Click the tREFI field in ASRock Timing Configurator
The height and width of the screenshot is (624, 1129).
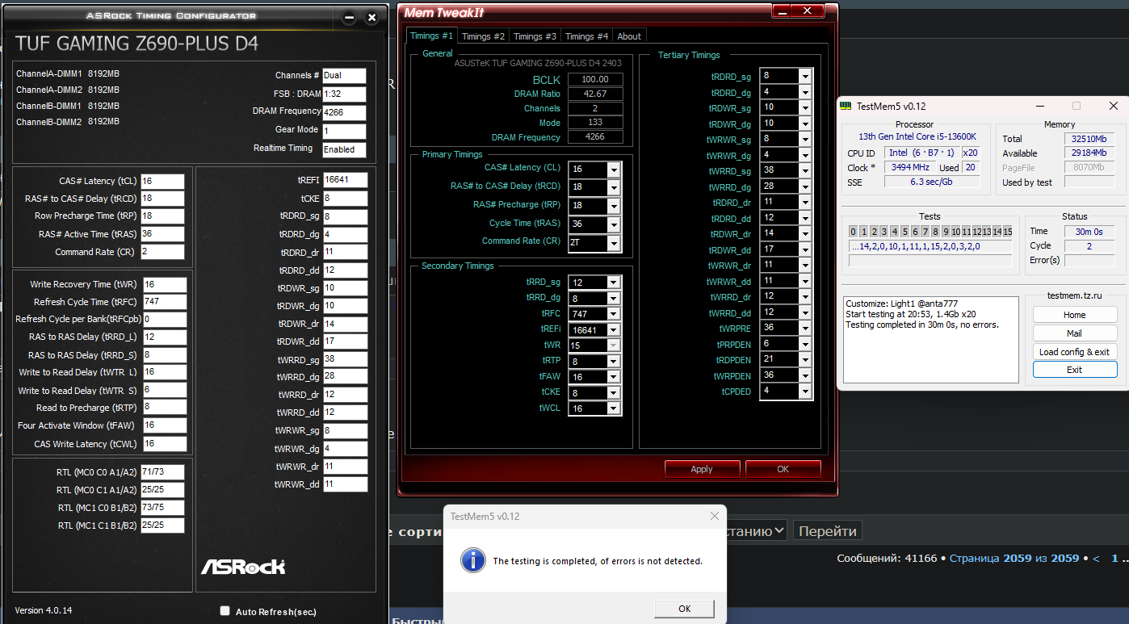346,180
